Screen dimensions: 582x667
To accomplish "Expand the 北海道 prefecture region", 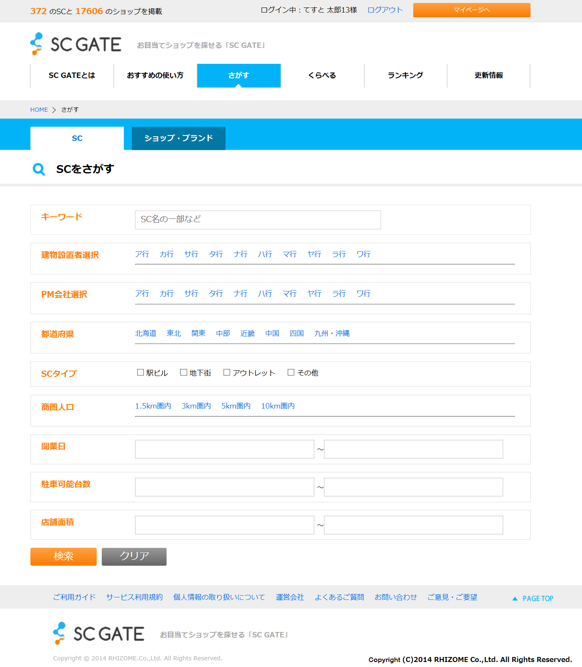I will click(146, 333).
